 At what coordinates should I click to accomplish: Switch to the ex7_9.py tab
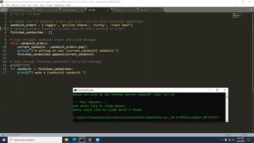click(118, 10)
